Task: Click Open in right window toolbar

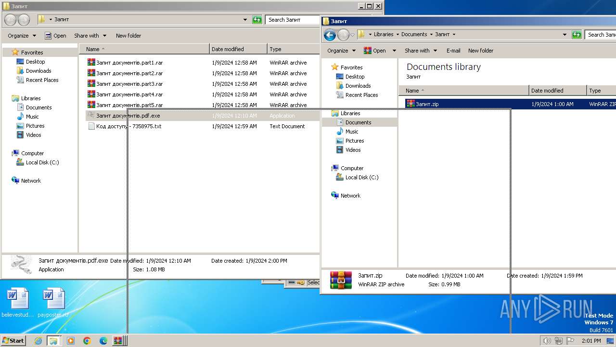Action: click(375, 51)
